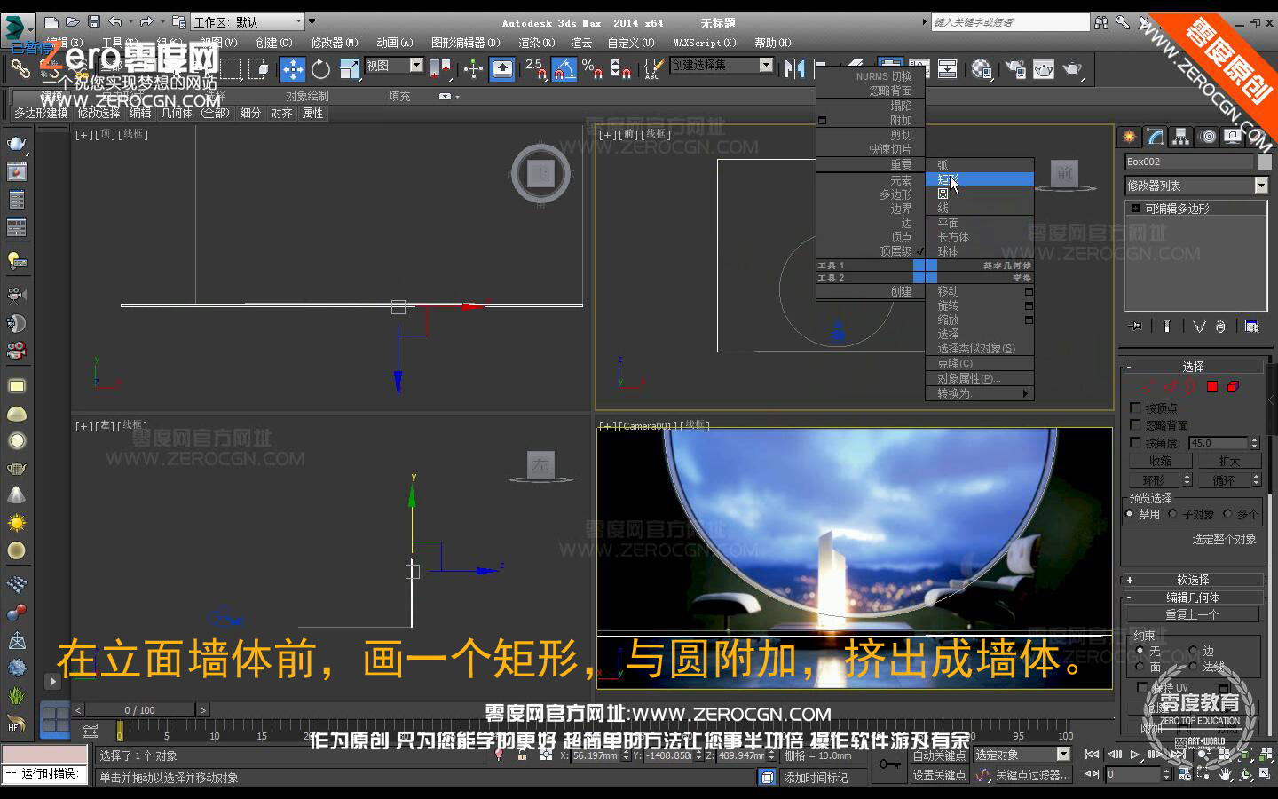This screenshot has height=799, width=1278.
Task: Collapse the 选择 rollout
Action: 1193,366
